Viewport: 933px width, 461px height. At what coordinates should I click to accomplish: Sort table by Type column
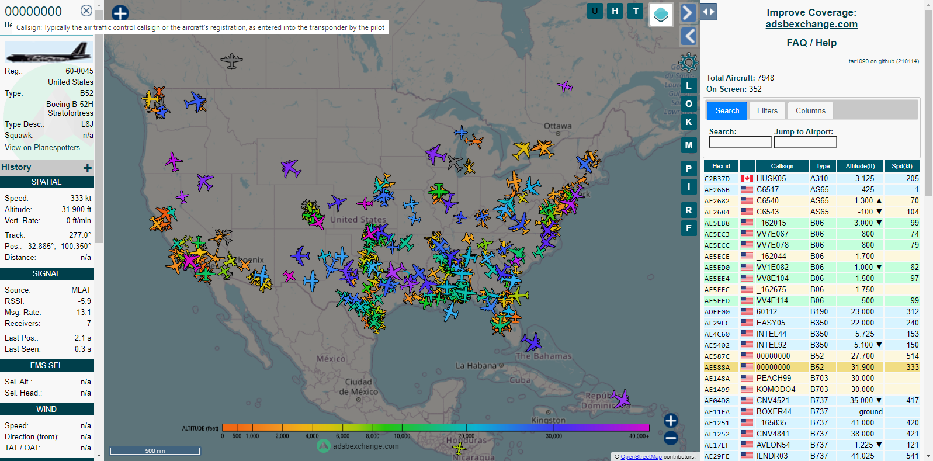(x=823, y=166)
